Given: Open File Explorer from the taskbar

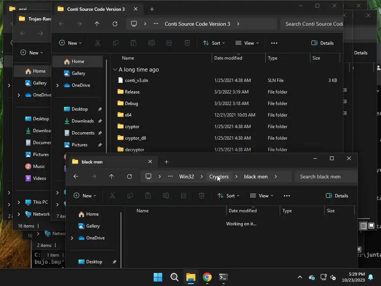Looking at the screenshot, I should pos(191,277).
